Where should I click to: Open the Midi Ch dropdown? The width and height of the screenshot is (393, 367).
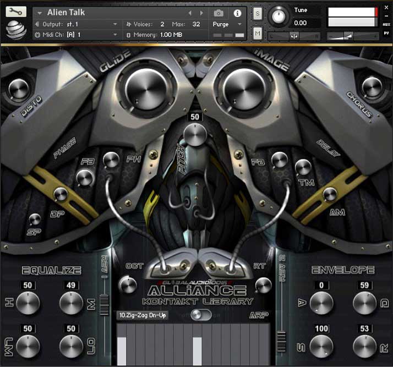(115, 35)
